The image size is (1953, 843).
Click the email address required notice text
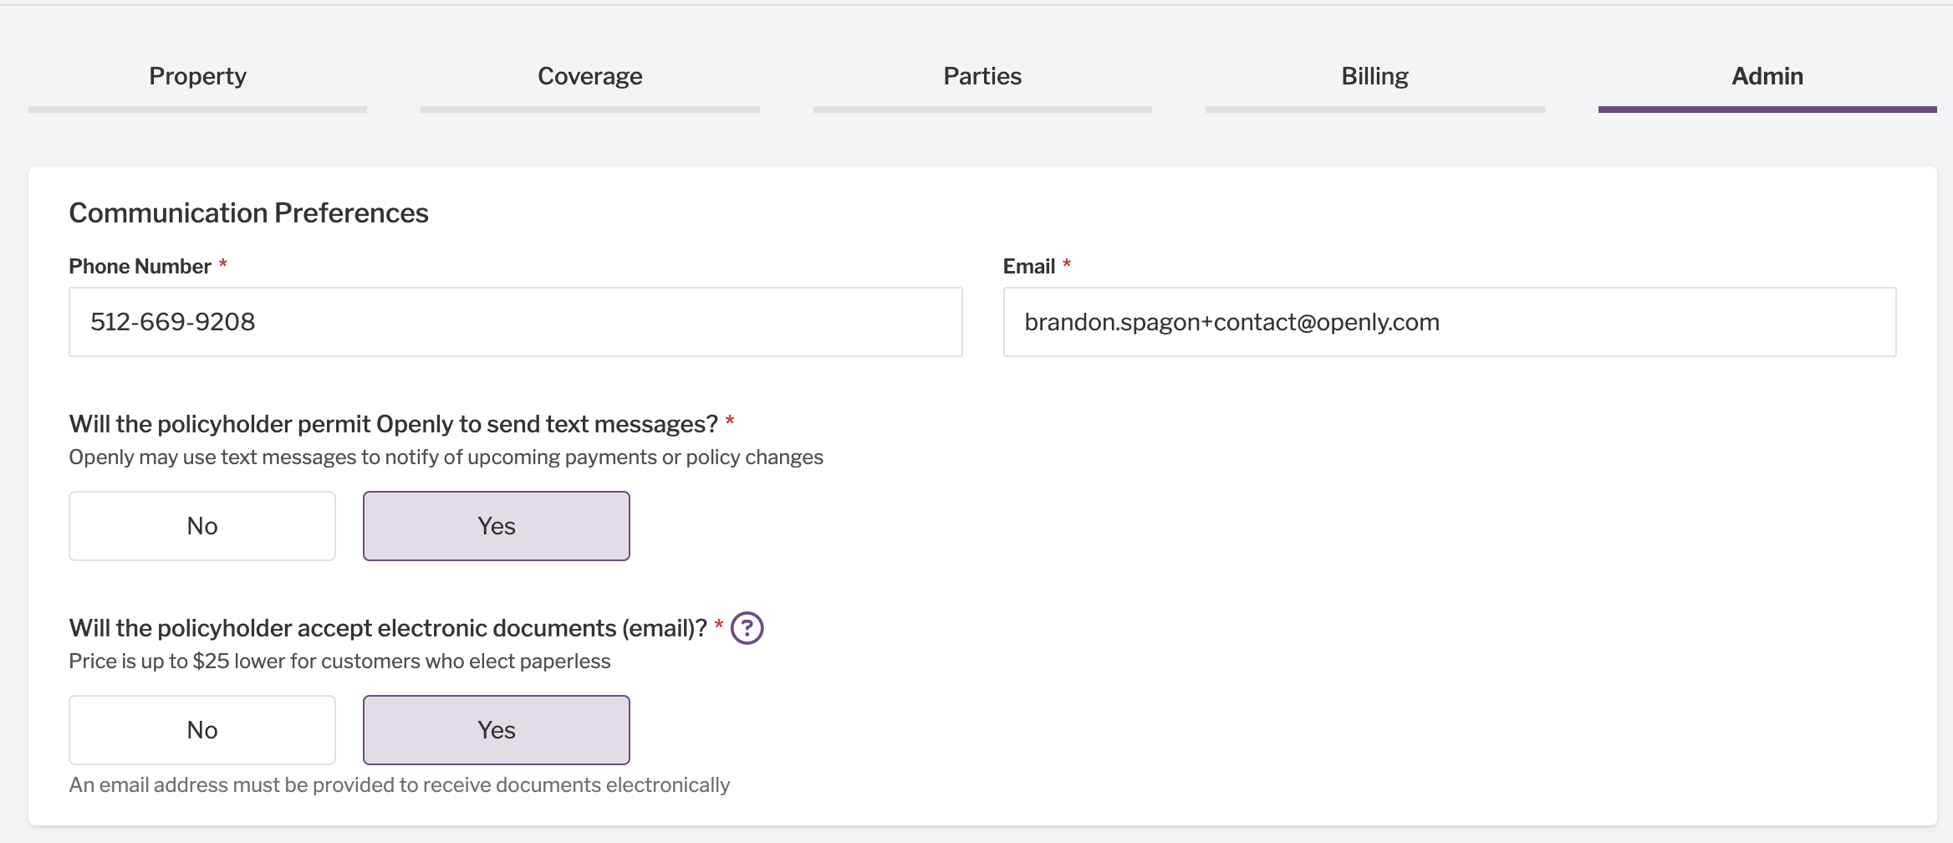click(400, 785)
